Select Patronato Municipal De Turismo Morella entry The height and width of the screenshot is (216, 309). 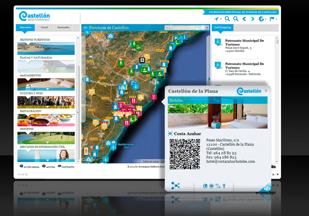245,46
